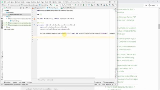Open the Event Log
160x90 pixels.
coord(97,82)
